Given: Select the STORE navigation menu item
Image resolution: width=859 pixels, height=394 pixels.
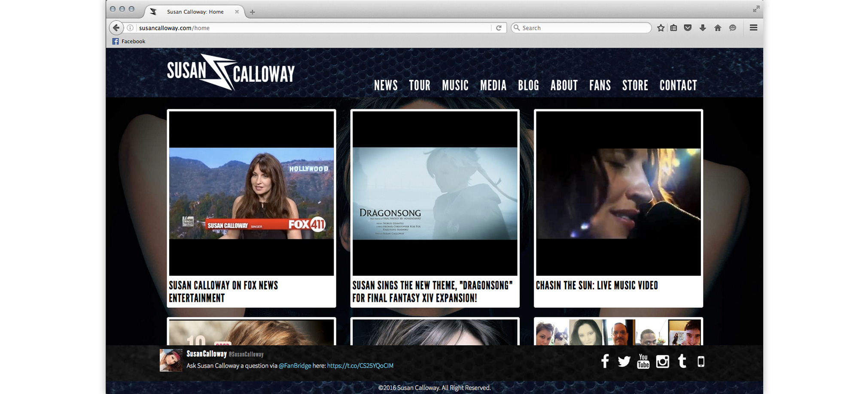Looking at the screenshot, I should [635, 85].
